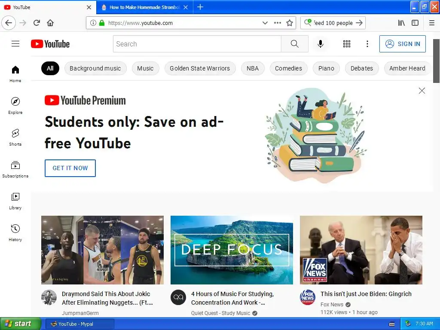Select the Music filter chip
The height and width of the screenshot is (330, 440).
[x=145, y=68]
